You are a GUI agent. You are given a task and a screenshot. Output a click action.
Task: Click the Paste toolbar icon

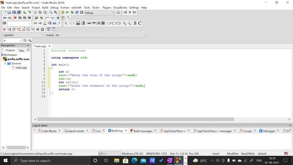tap(45, 12)
